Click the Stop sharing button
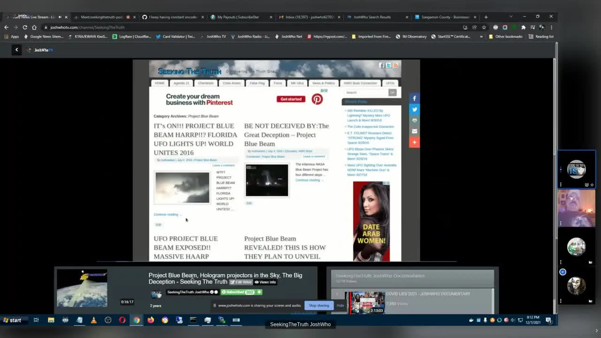This screenshot has height=338, width=601. pyautogui.click(x=319, y=306)
